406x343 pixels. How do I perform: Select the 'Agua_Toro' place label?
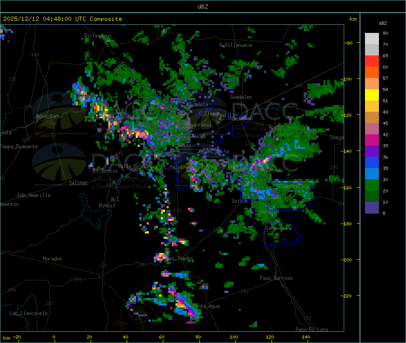(48, 116)
